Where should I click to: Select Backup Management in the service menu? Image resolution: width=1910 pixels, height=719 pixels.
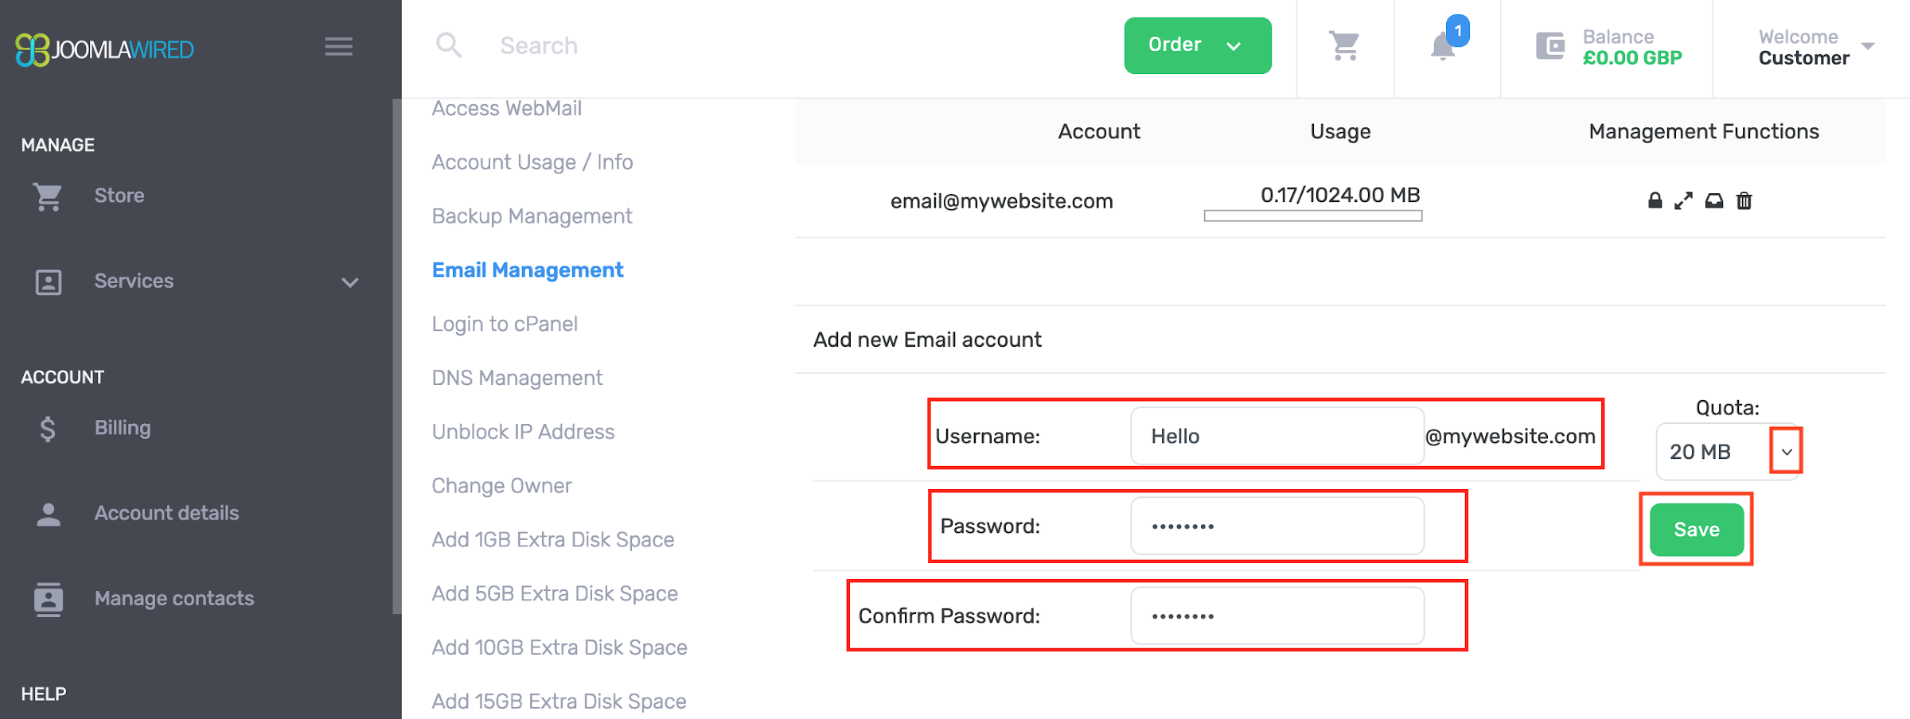(532, 216)
